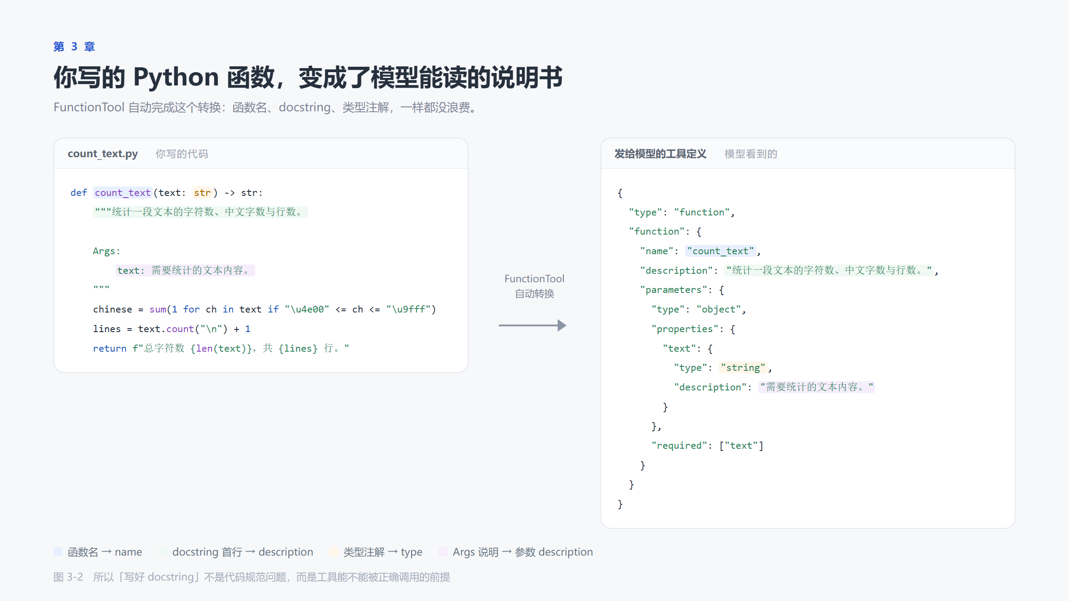Click the docstring first line in the code panel
This screenshot has width=1069, height=601.
click(200, 212)
